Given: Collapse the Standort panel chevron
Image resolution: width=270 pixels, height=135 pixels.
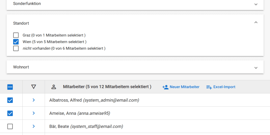Looking at the screenshot, I should pos(256,22).
